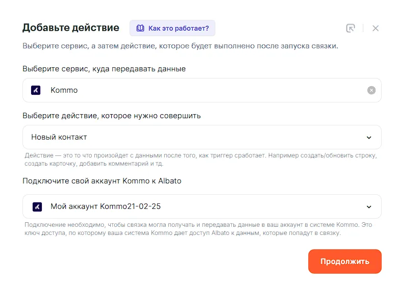
Task: Click the Kommo logo in the service field
Action: click(36, 90)
